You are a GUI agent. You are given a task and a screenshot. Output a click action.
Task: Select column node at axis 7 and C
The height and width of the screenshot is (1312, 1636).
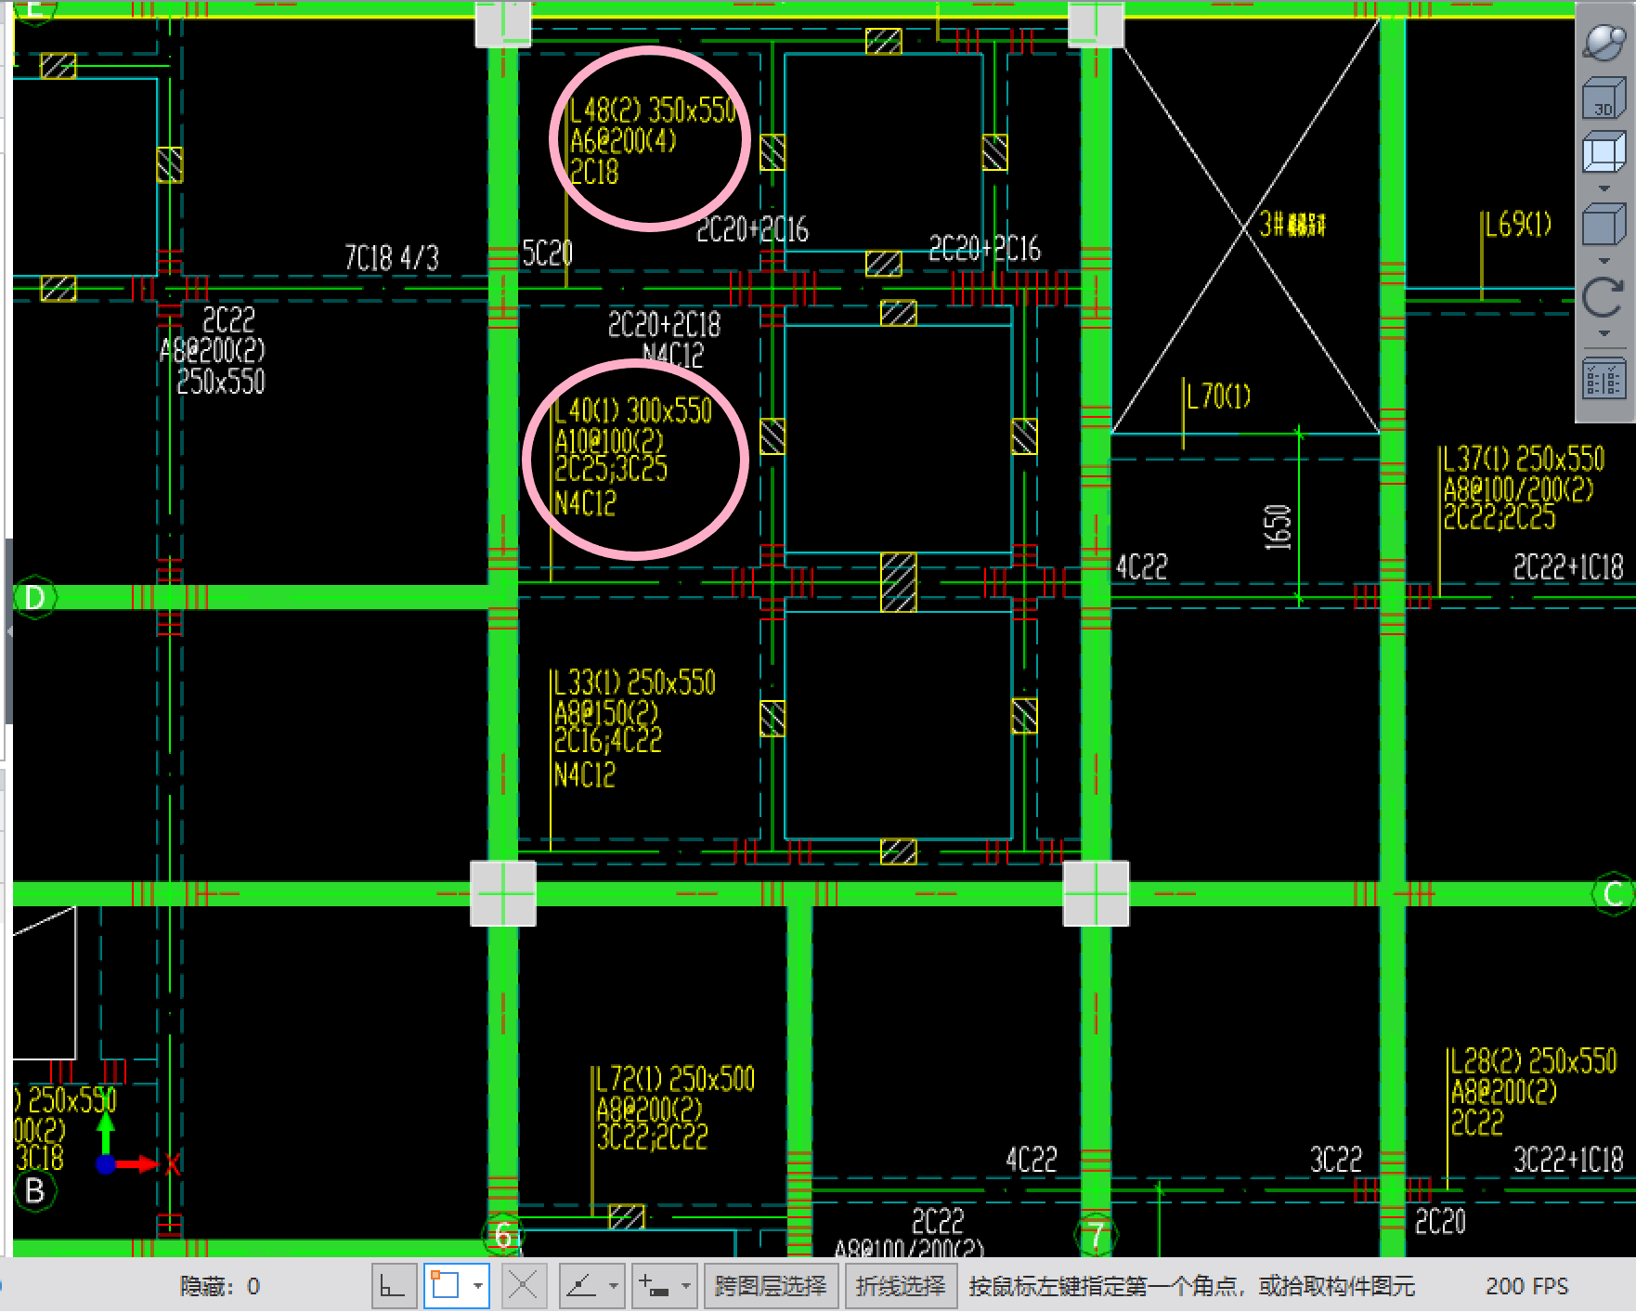pos(1096,893)
